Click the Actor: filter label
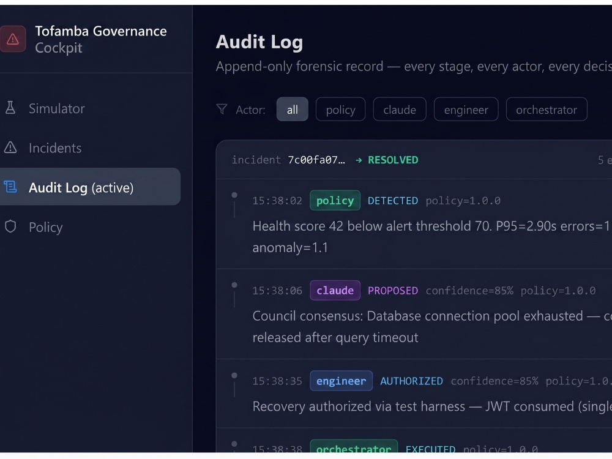 [250, 110]
